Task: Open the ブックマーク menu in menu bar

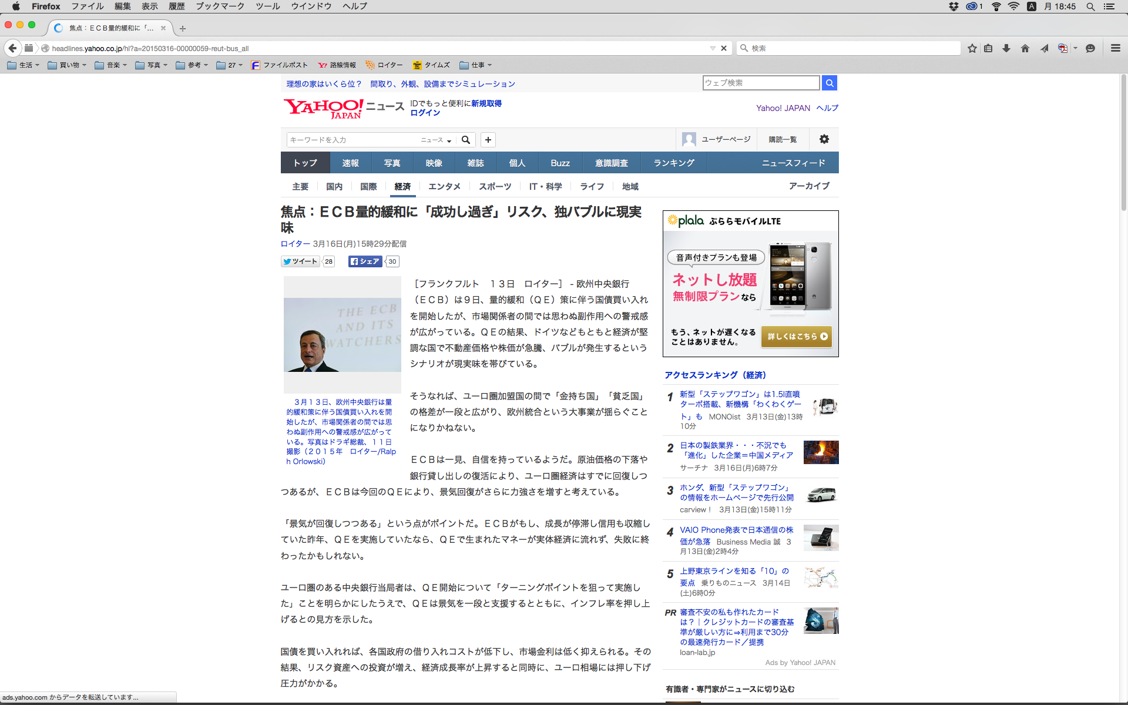Action: (220, 6)
